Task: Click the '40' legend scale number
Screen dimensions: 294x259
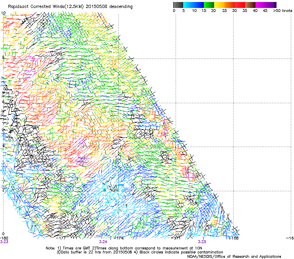Action: [x=255, y=10]
